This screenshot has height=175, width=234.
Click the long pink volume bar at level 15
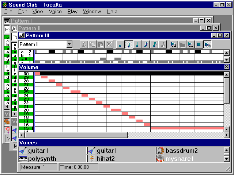click(187, 128)
